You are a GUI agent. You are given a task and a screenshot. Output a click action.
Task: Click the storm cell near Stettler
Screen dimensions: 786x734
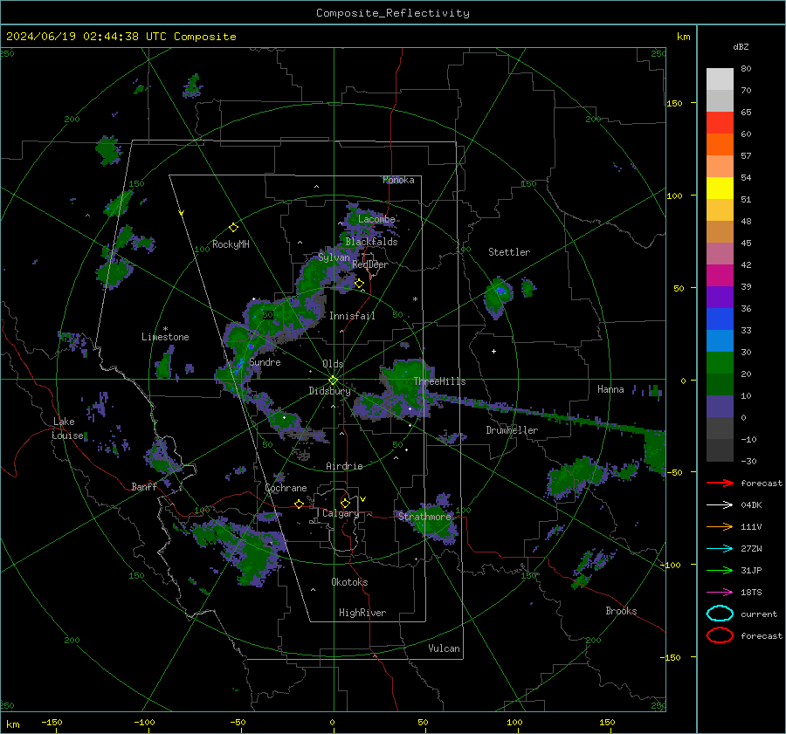(498, 297)
